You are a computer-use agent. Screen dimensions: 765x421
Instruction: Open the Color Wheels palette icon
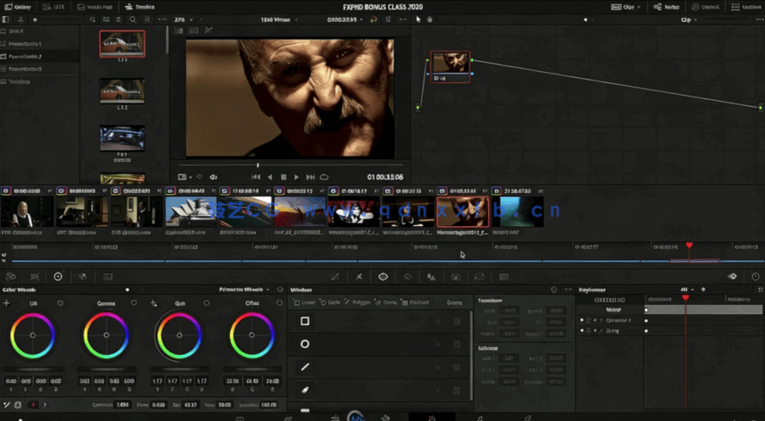coord(58,276)
